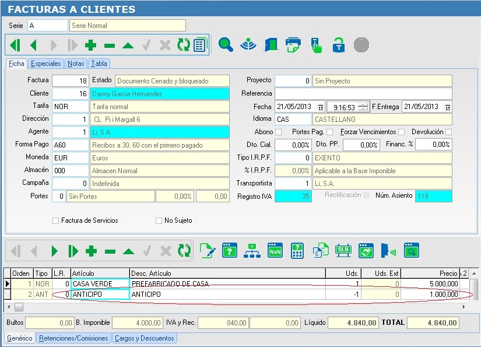Click the green padlock unlock icon

coord(338,44)
